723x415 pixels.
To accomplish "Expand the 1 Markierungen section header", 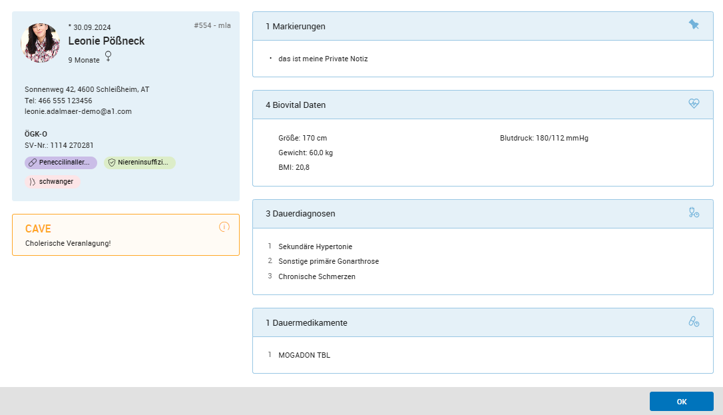I will [466, 26].
